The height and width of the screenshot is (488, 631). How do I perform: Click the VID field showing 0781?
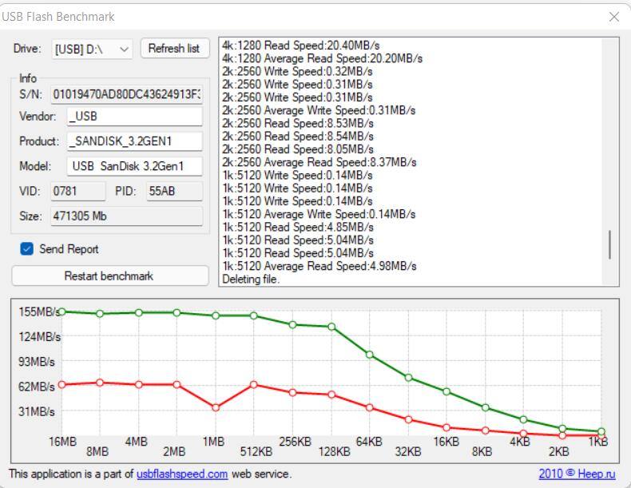(x=77, y=192)
